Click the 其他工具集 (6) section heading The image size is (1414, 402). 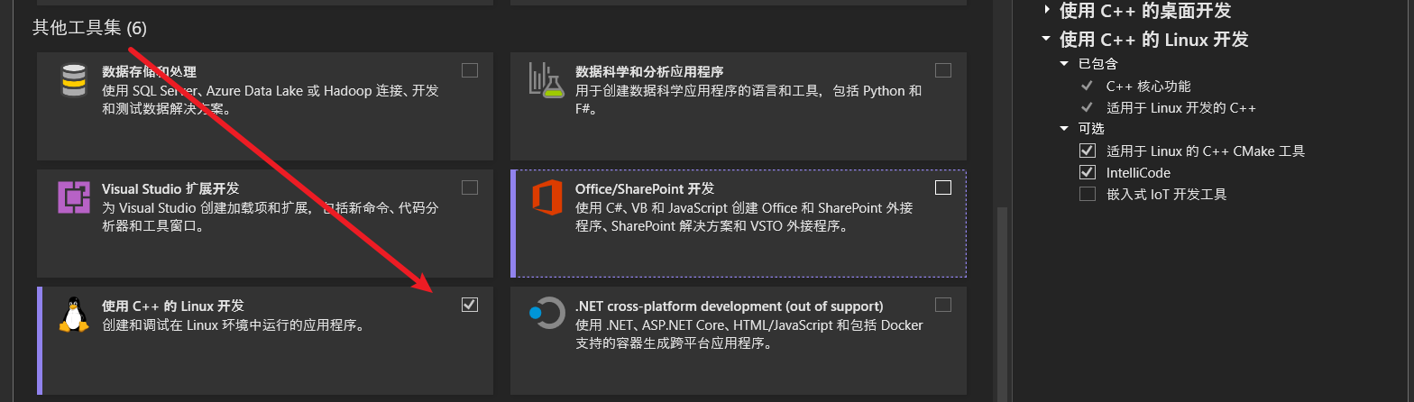click(89, 28)
